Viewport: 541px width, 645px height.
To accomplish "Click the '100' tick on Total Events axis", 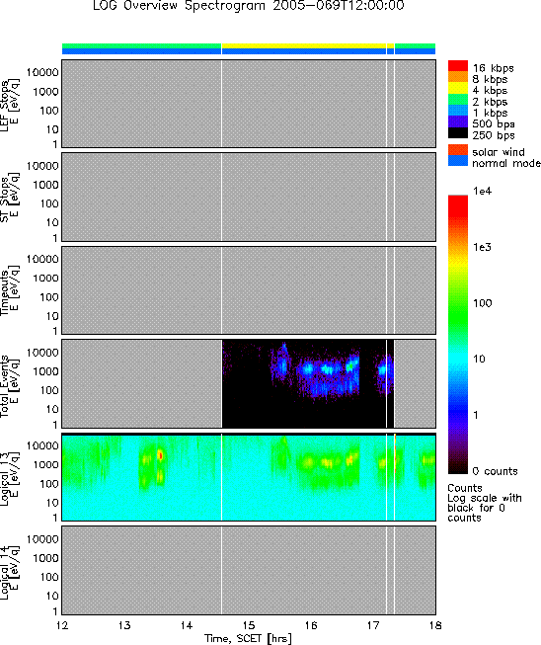I will (49, 390).
